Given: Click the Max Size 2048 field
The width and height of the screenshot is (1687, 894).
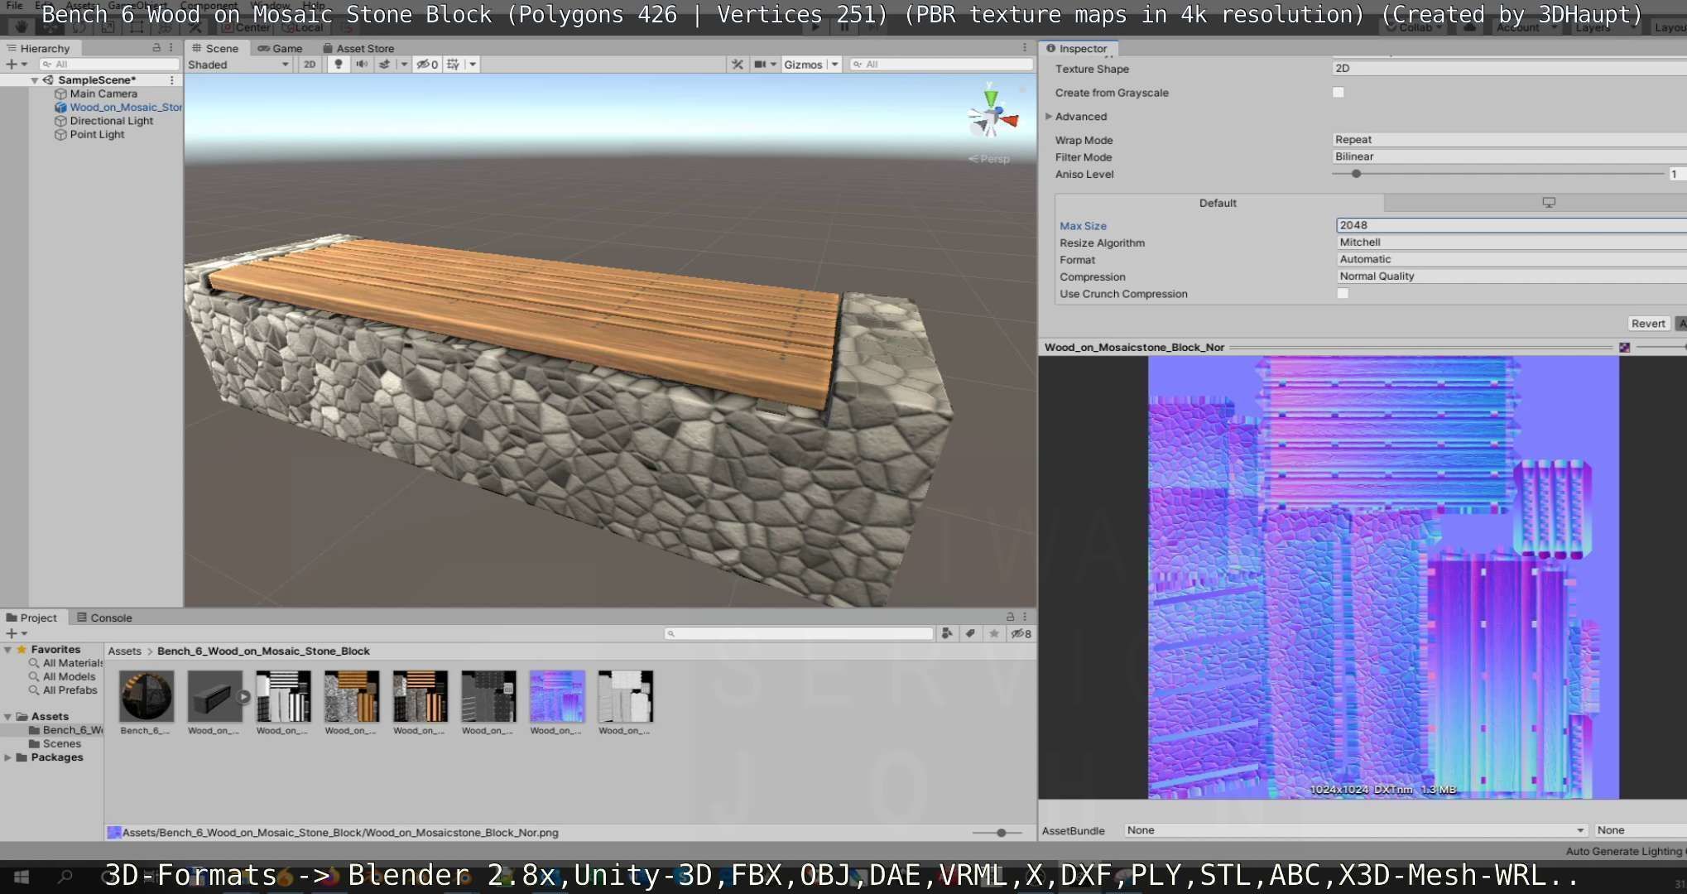Looking at the screenshot, I should pyautogui.click(x=1512, y=225).
